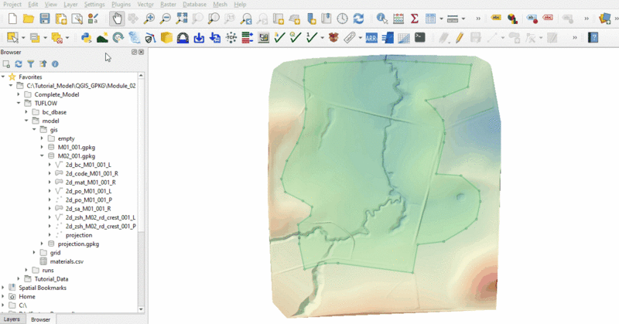The image size is (619, 324).
Task: Expand the runs folder in Browser
Action: click(27, 270)
